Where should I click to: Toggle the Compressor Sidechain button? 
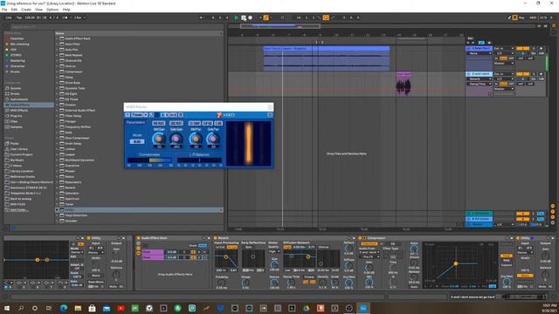click(369, 244)
